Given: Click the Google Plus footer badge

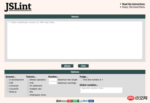Looking at the screenshot, I should [70, 101].
